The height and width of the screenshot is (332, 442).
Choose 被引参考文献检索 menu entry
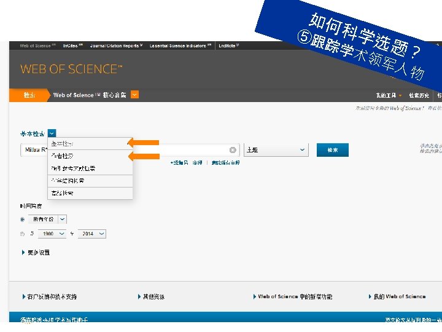point(90,168)
